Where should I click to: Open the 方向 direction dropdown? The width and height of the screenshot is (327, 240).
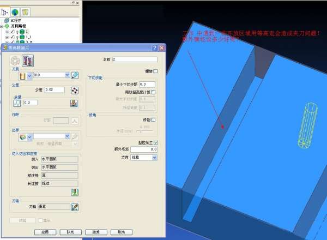(x=154, y=157)
